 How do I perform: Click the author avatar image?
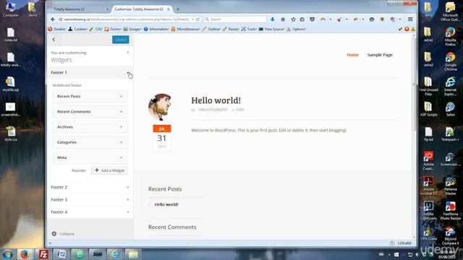pos(160,107)
